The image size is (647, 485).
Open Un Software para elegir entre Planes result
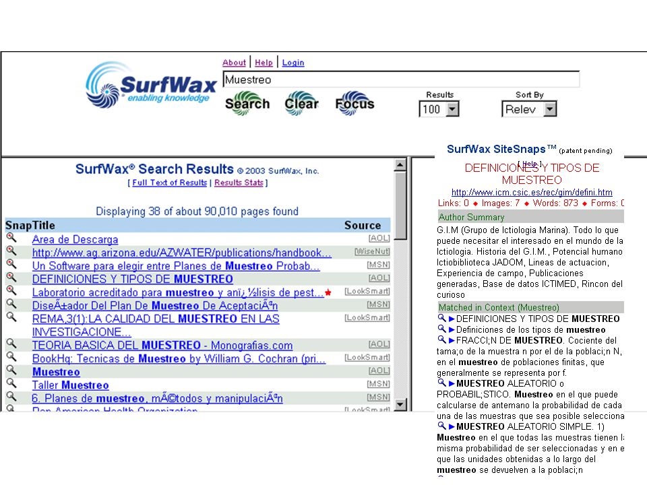tap(176, 265)
